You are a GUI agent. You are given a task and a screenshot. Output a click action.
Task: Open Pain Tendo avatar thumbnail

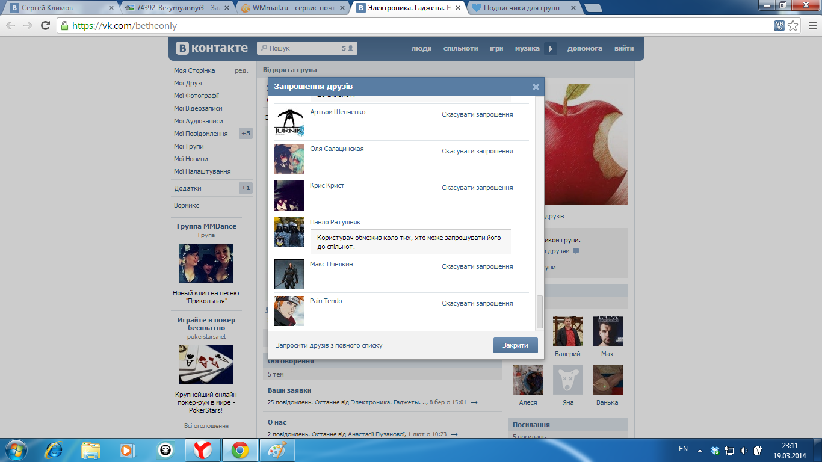(289, 311)
